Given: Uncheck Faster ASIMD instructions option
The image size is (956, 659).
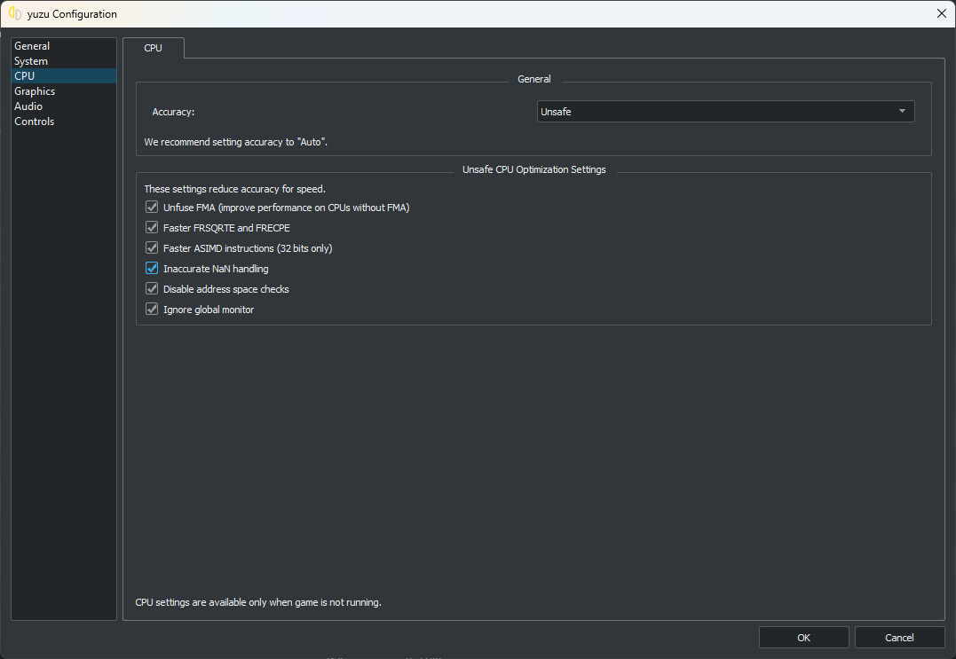Looking at the screenshot, I should click(152, 248).
